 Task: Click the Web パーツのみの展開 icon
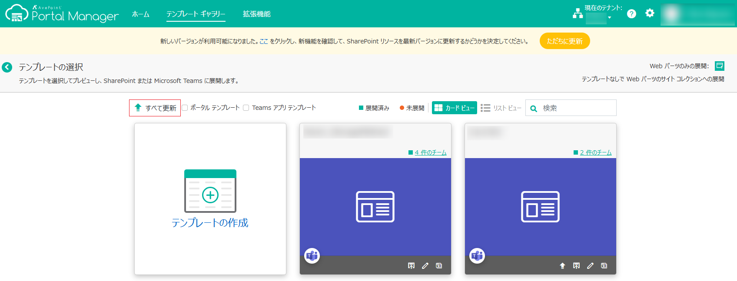click(x=720, y=66)
